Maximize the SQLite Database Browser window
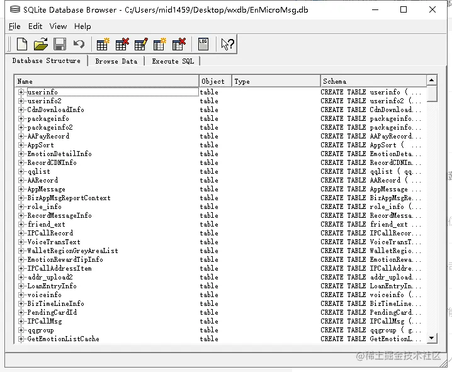Image resolution: width=452 pixels, height=372 pixels. pos(404,9)
